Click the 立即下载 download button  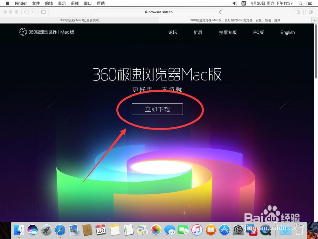pos(157,109)
